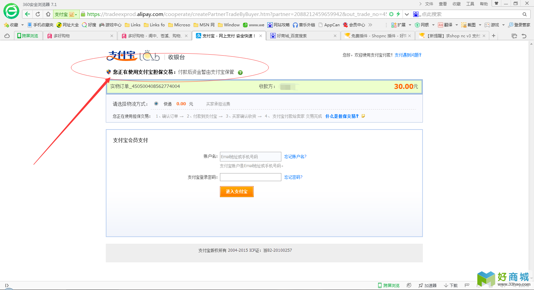The height and width of the screenshot is (290, 534).
Task: Switch to the first 多好购物 tab
Action: (80, 36)
